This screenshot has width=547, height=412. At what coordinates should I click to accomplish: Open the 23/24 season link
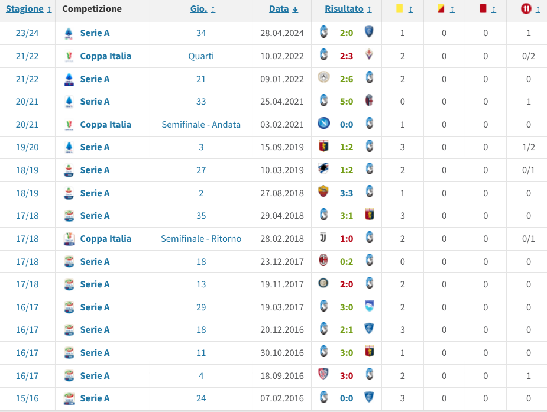pos(27,33)
